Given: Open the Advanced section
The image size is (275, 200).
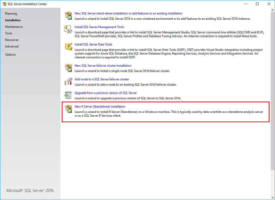Looking at the screenshot, I should (x=12, y=46).
